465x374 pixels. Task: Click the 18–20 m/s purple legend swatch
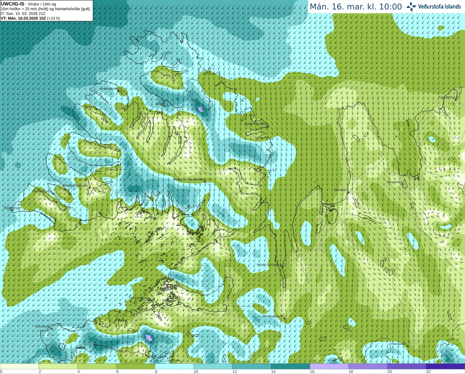click(368, 366)
